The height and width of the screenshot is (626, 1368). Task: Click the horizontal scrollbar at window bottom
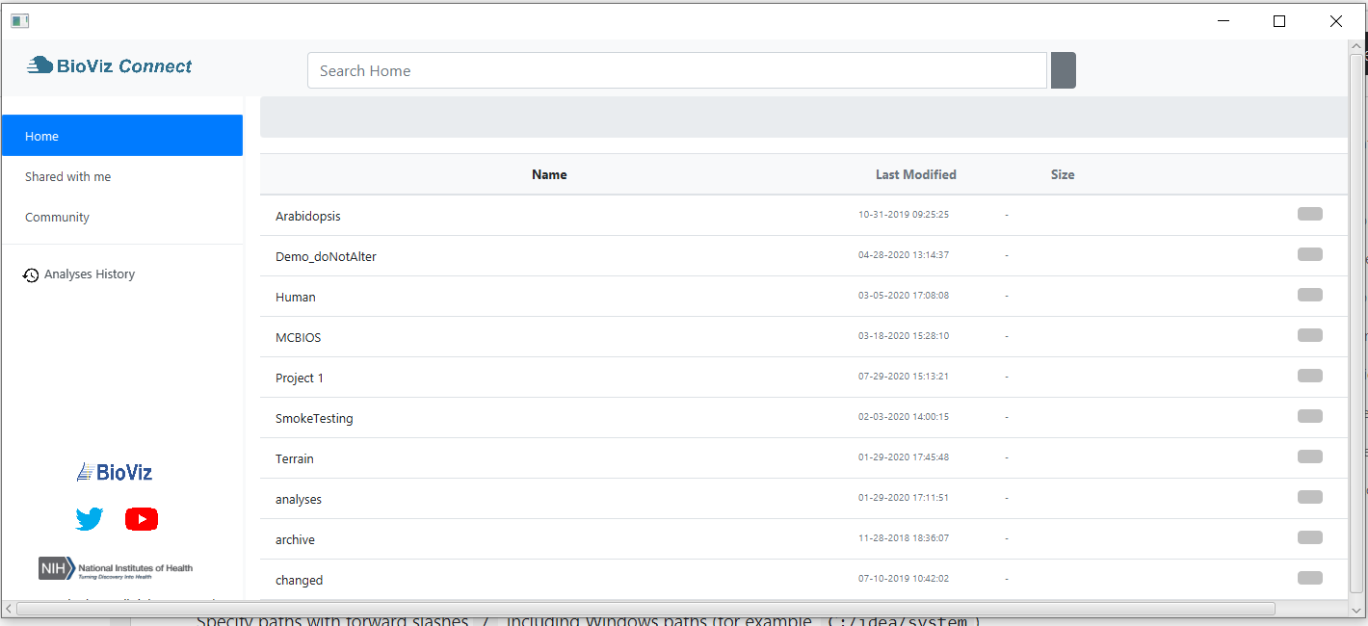(645, 609)
